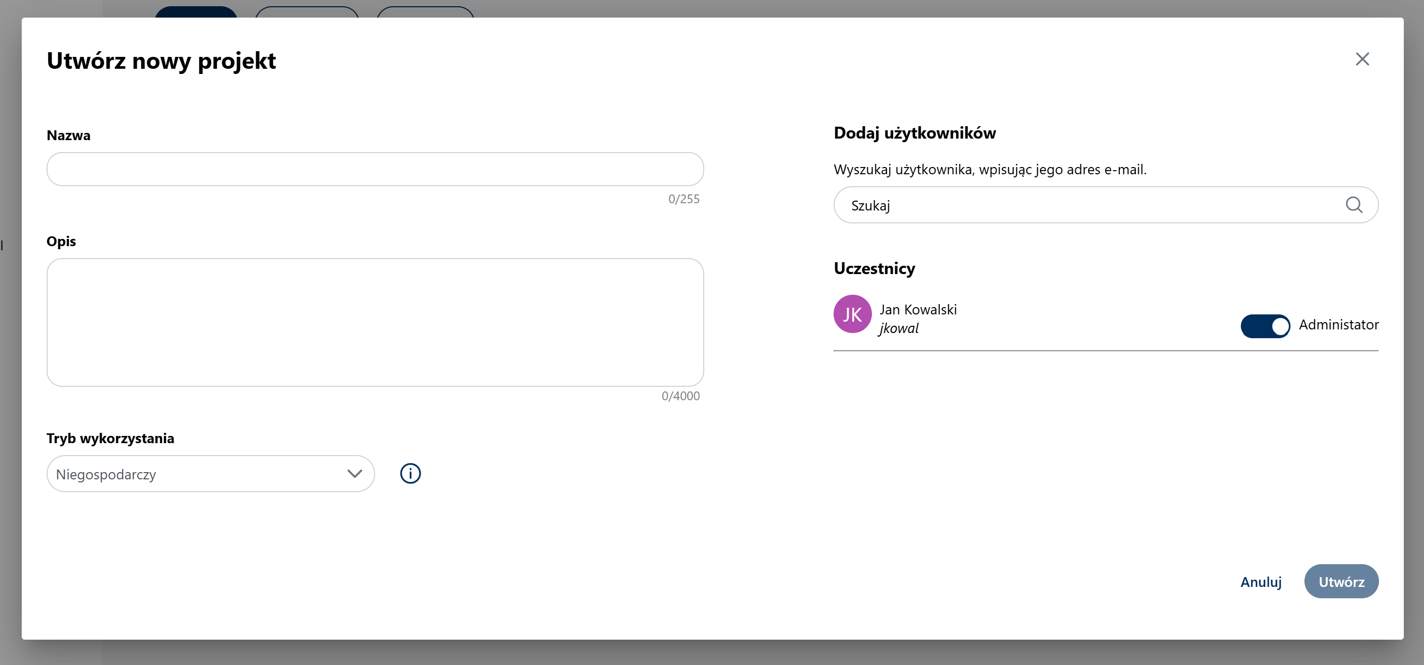This screenshot has height=665, width=1424.
Task: Click the Tryb wykorzystania label
Action: pos(110,439)
